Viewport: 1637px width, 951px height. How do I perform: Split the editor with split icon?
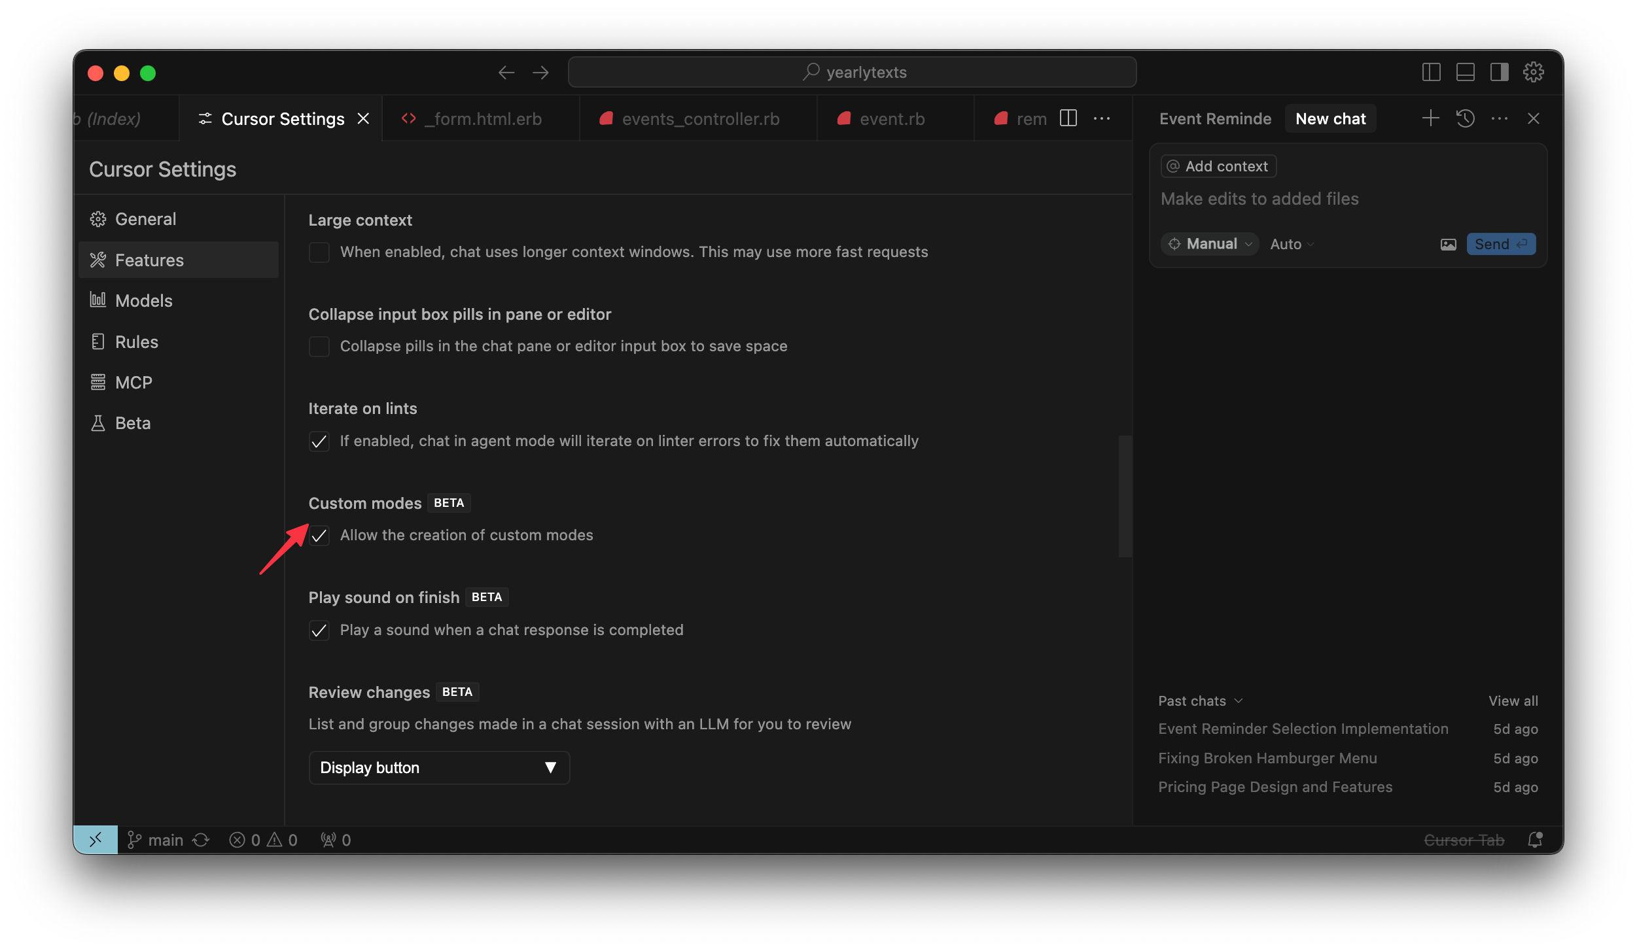(x=1068, y=118)
